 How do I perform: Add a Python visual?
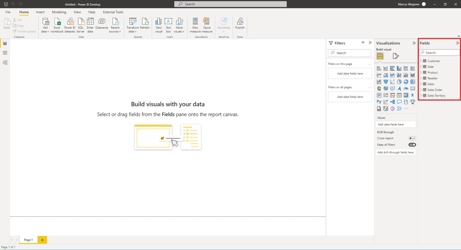(379, 102)
